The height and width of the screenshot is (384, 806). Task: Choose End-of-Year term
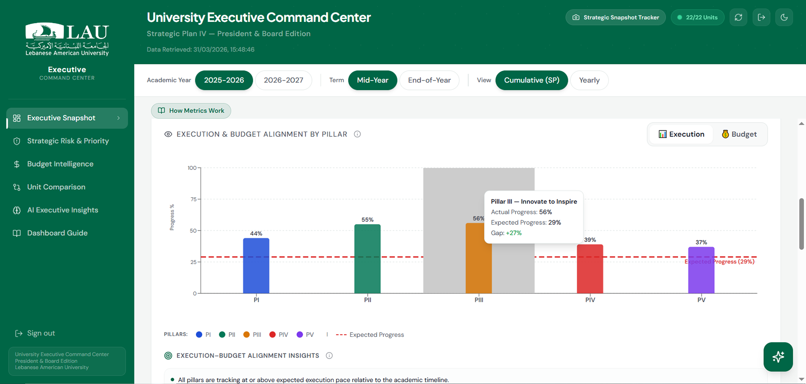429,80
